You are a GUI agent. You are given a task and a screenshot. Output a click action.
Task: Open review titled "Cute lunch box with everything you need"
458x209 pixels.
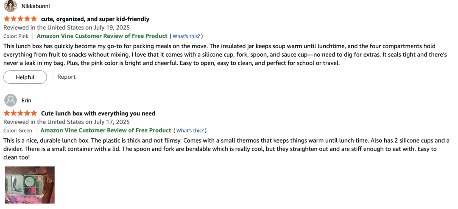click(x=98, y=113)
